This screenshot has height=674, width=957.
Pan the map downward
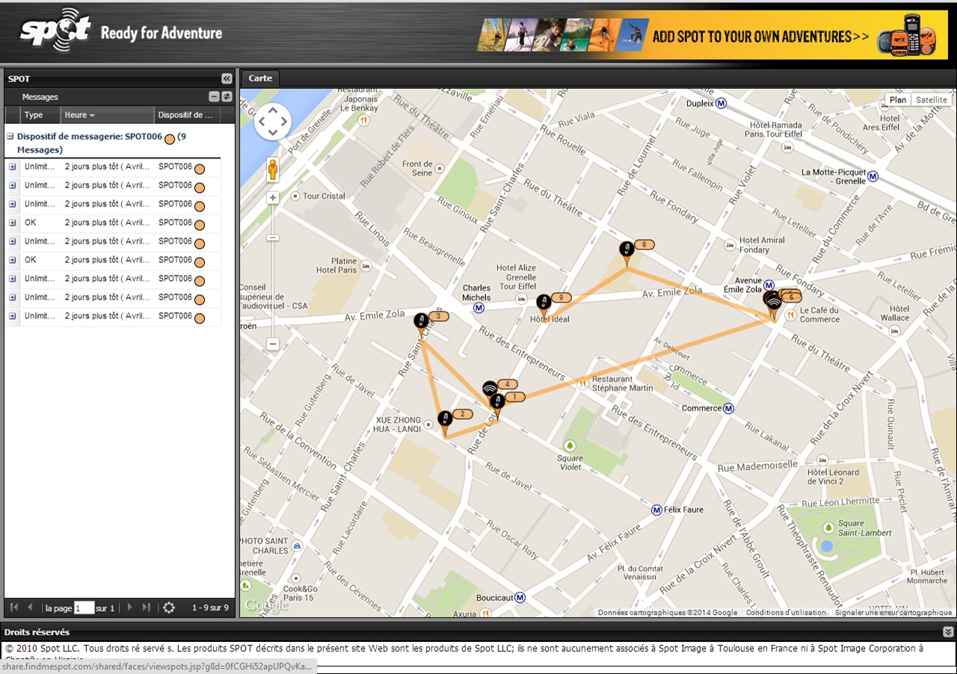273,133
